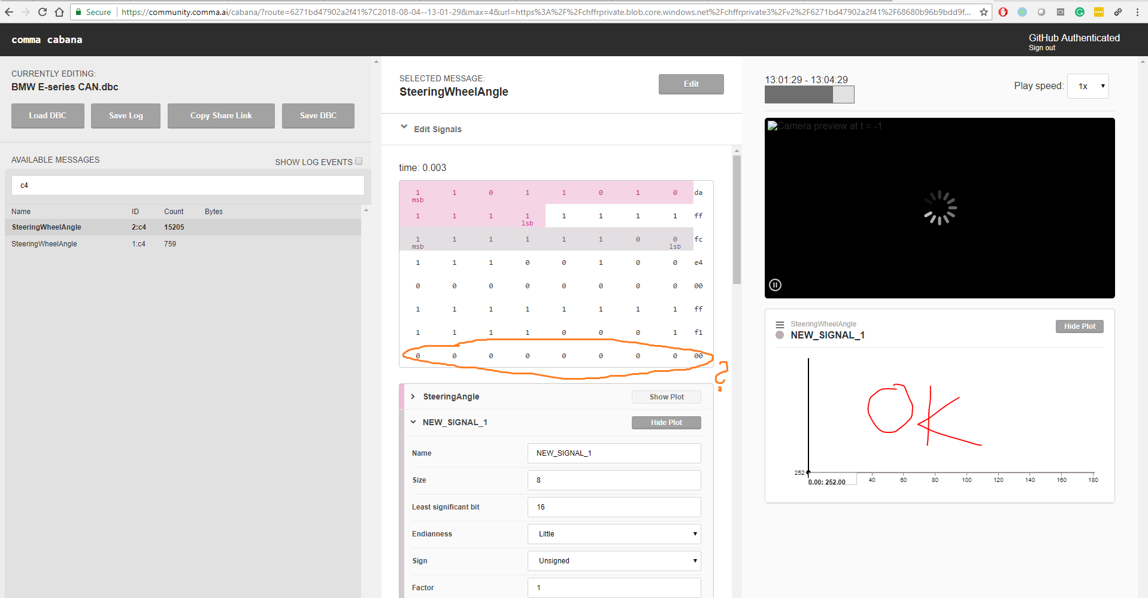
Task: Click the browser back arrow
Action: pos(10,11)
